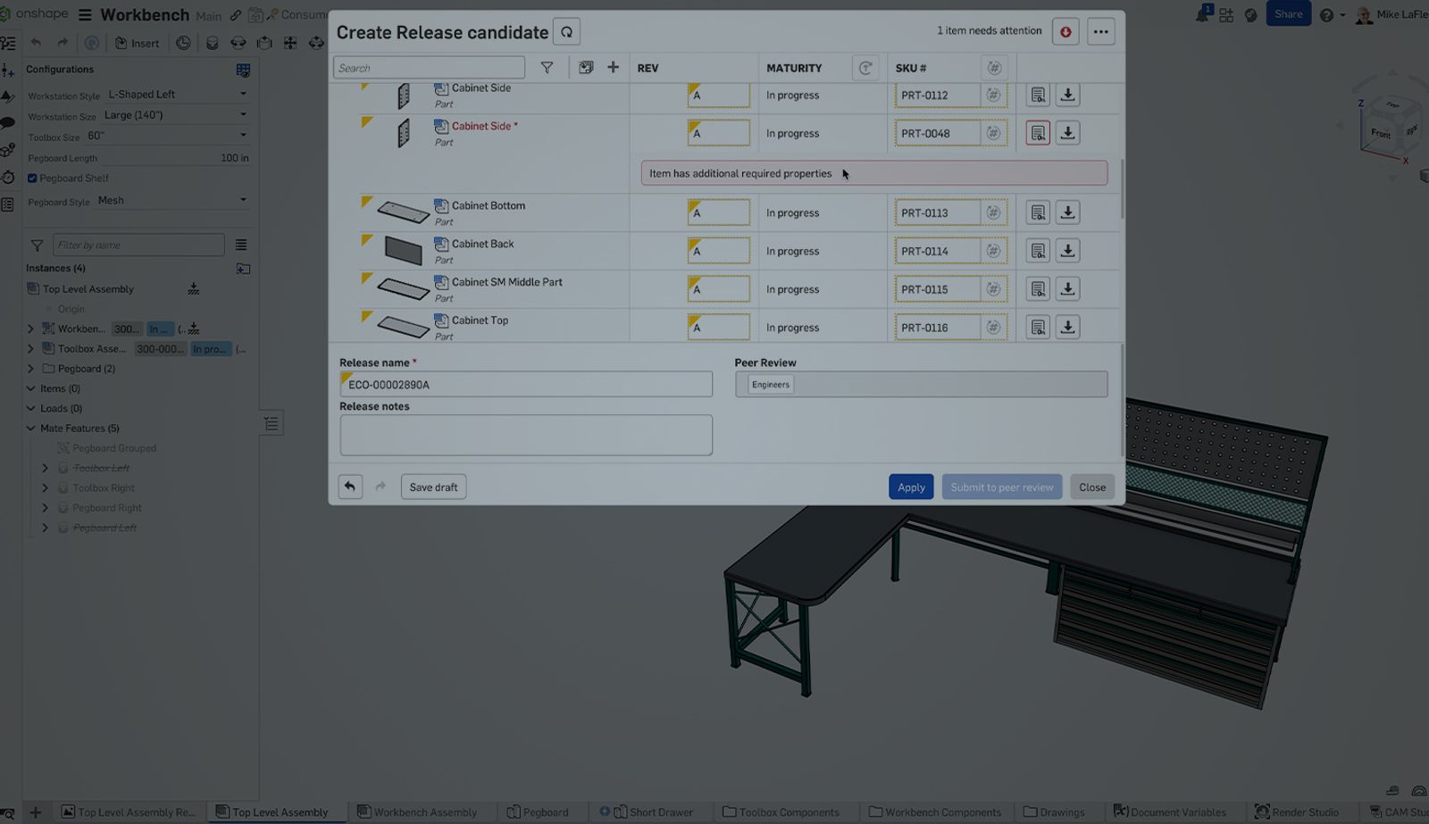The height and width of the screenshot is (824, 1429).
Task: Enable the Pegboard Shelf checkbox
Action: pos(32,178)
